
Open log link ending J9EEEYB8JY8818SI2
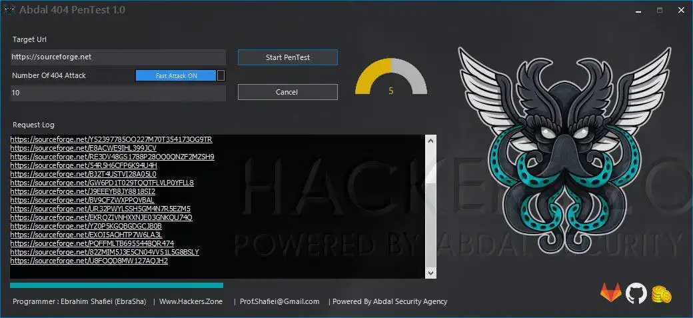[x=83, y=191]
